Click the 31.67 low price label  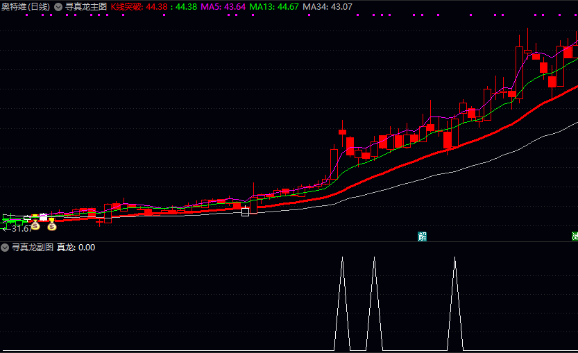[22, 229]
